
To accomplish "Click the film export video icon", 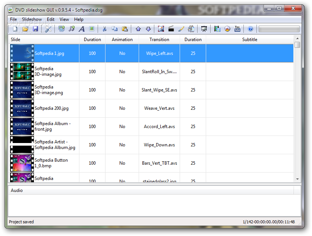I will point(217,29).
